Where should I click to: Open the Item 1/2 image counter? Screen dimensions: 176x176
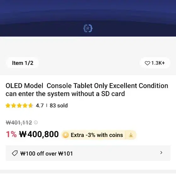[23, 63]
